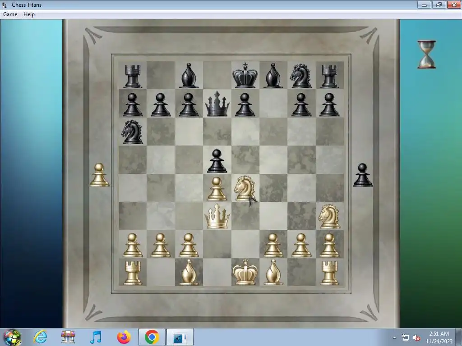Select the black pawn on e7
The image size is (462, 346).
pos(245,105)
